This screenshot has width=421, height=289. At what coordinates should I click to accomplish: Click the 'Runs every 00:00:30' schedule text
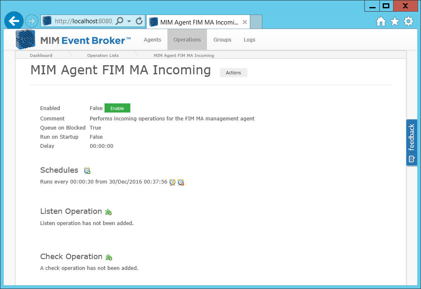tap(104, 182)
